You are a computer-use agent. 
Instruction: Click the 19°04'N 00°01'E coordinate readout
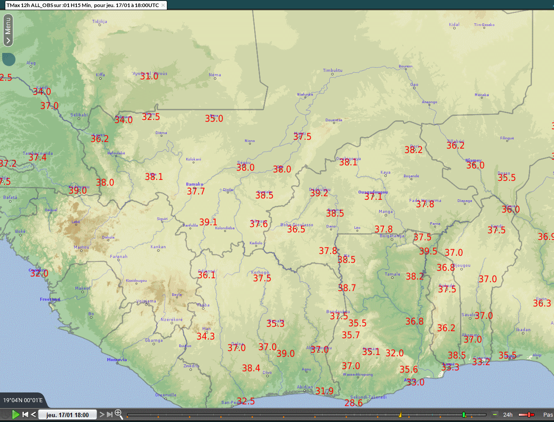[23, 400]
